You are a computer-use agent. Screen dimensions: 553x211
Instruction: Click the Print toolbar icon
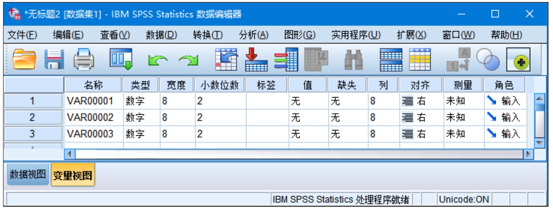point(83,60)
